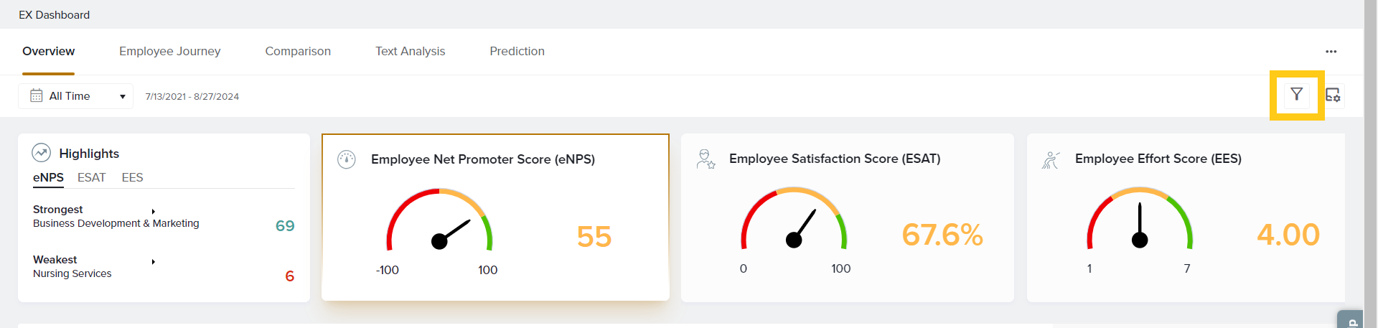Click the Business Development & Marketing link
The height and width of the screenshot is (328, 1378).
(116, 223)
